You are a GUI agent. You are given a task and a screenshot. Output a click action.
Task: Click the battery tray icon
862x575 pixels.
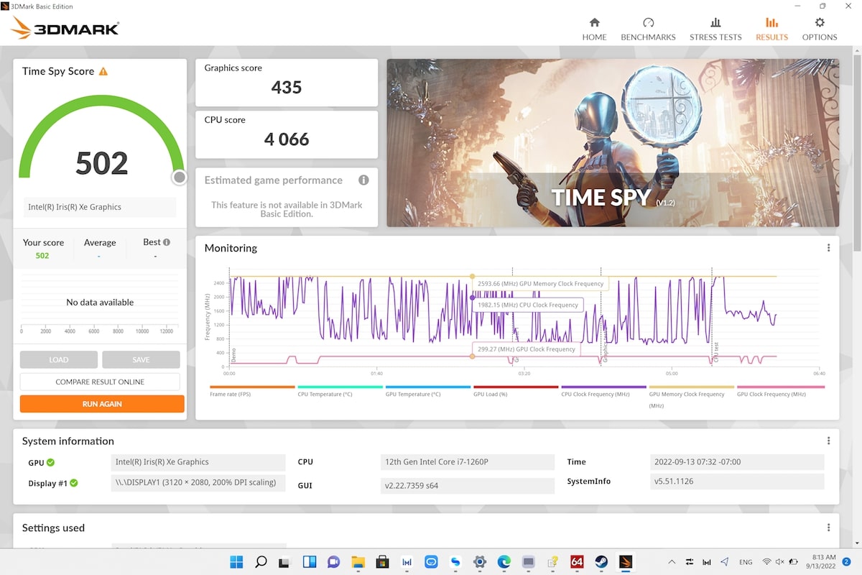(794, 561)
